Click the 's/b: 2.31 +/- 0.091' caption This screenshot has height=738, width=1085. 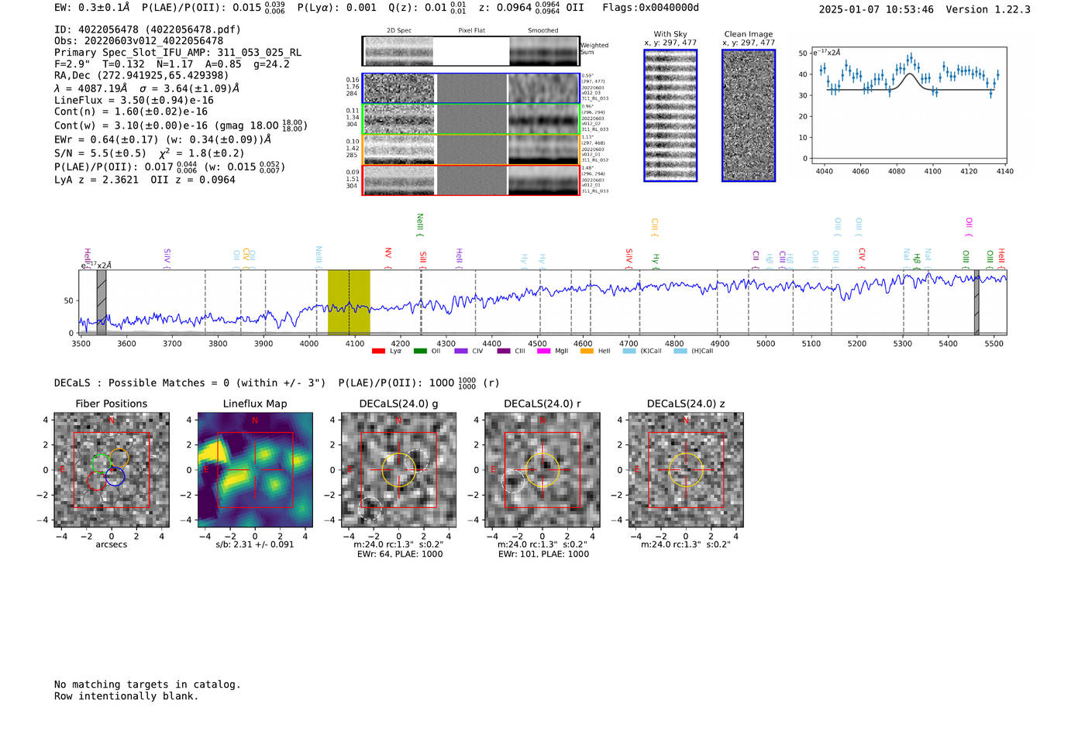point(255,544)
